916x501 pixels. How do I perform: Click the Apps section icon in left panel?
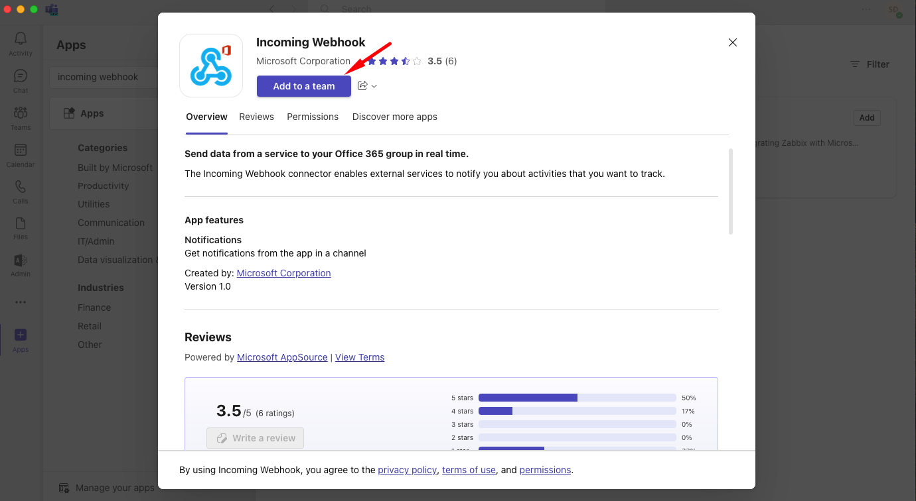pyautogui.click(x=69, y=113)
